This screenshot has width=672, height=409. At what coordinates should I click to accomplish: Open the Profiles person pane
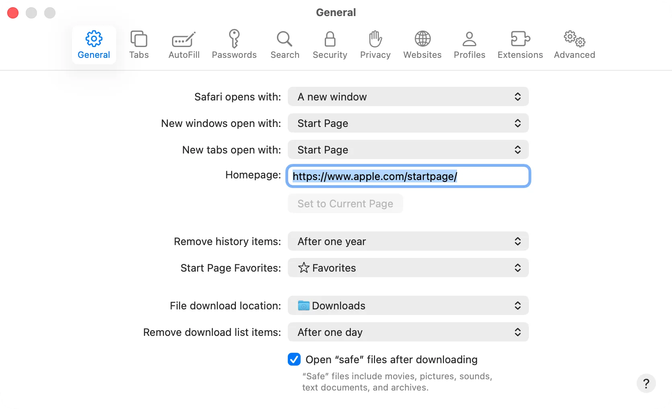[469, 45]
